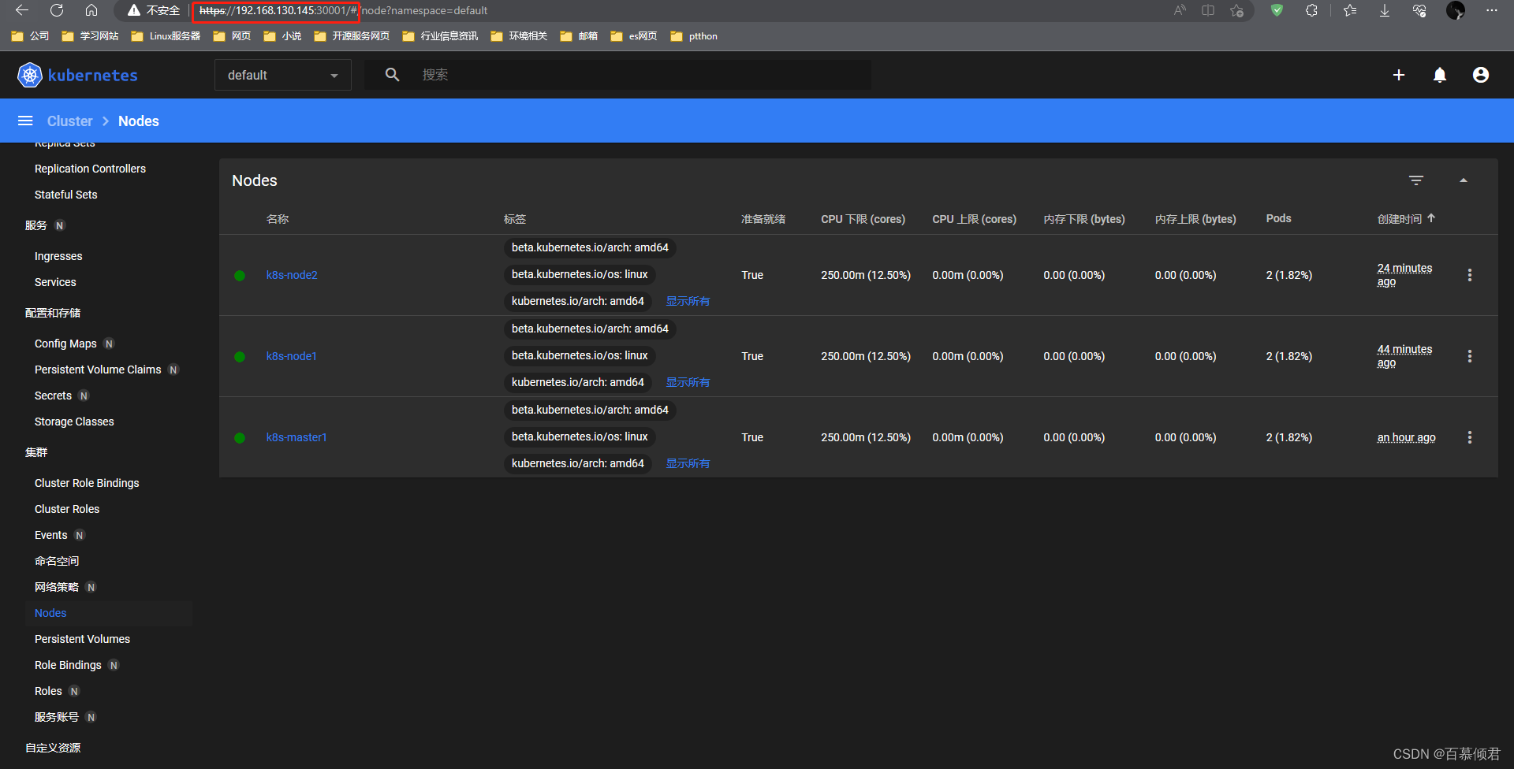Go to the Cluster breadcrumb

pyautogui.click(x=69, y=121)
